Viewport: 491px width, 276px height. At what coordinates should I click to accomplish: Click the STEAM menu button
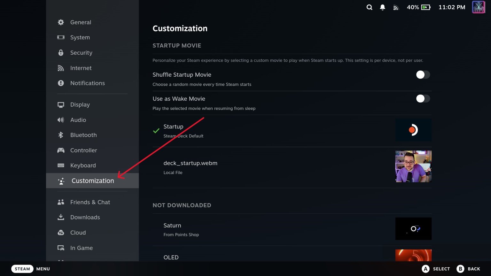click(x=22, y=269)
